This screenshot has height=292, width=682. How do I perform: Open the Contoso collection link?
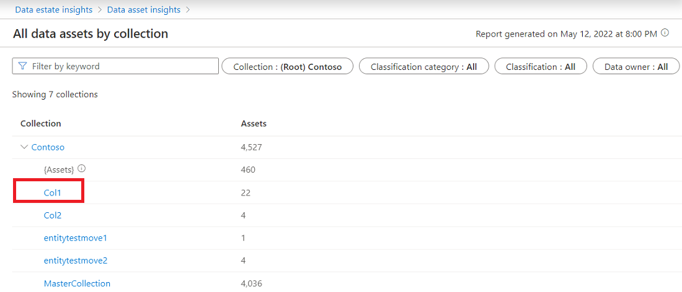48,147
